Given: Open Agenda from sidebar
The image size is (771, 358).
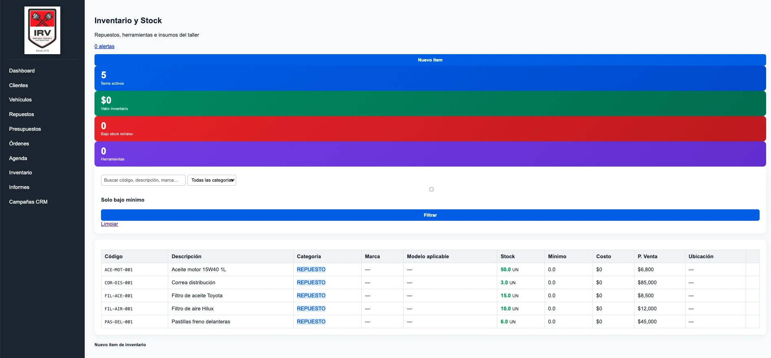Looking at the screenshot, I should tap(18, 158).
